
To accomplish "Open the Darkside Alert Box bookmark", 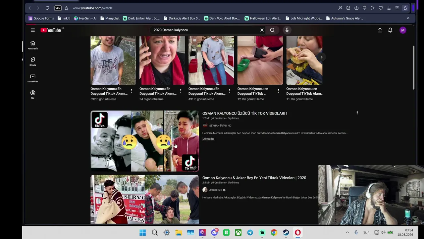I will pos(182,18).
